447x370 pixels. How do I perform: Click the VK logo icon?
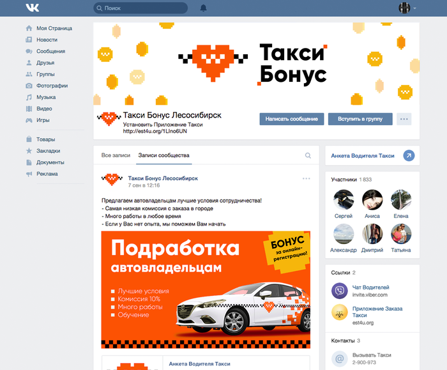tap(32, 8)
